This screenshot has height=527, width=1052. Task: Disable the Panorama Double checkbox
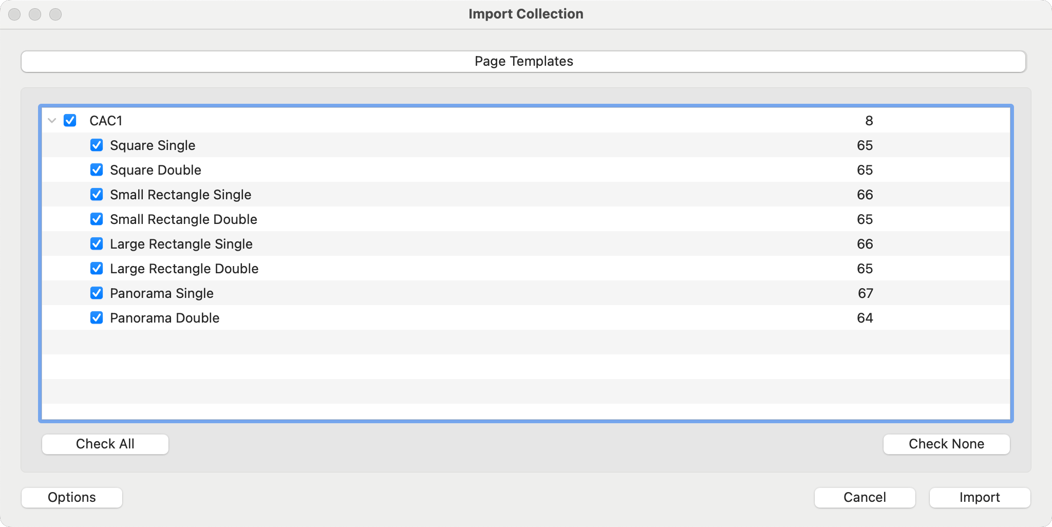[97, 318]
